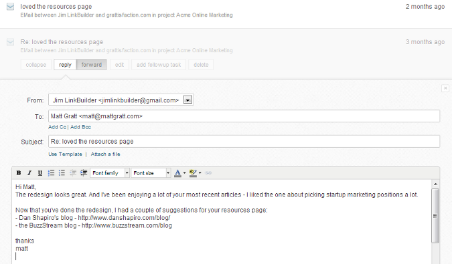Toggle bold formatting in editor toolbar
Screen dimensions: 452x264
coord(19,173)
